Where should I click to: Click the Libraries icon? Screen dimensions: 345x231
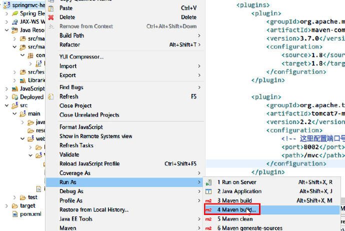[23, 80]
